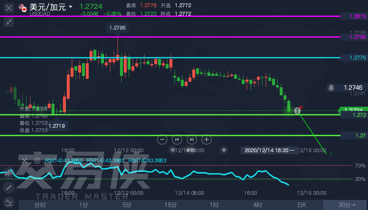Click the -0.38% change percentage
368x210 pixels.
pos(112,14)
